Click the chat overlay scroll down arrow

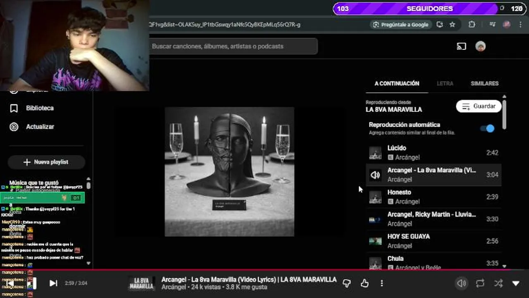pos(88,263)
